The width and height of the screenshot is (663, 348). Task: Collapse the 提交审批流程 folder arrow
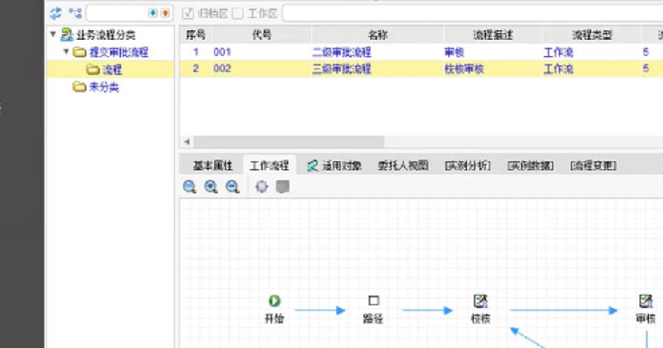66,52
